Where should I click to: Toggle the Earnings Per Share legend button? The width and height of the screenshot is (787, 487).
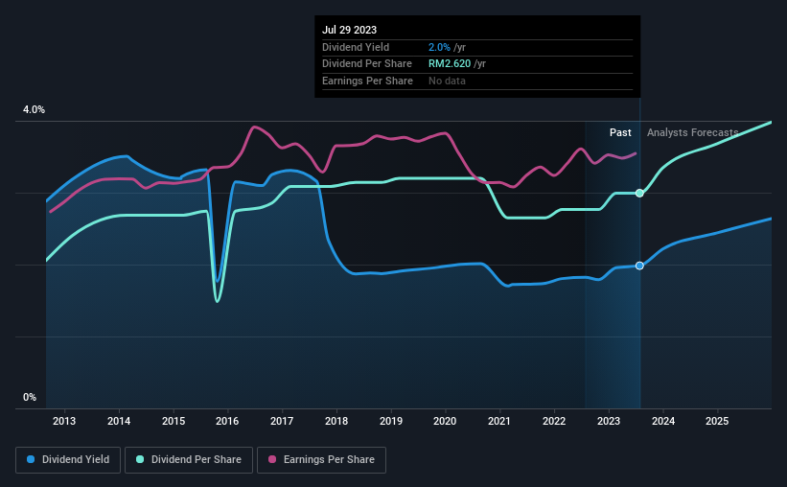321,460
